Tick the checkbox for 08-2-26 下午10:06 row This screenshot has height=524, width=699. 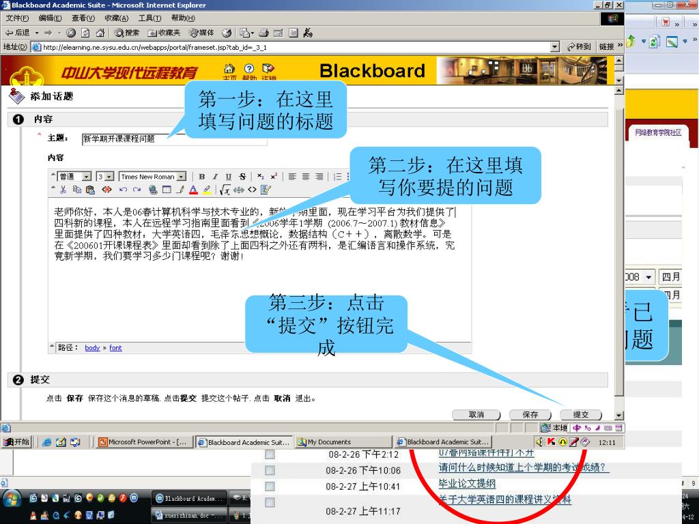click(x=270, y=470)
